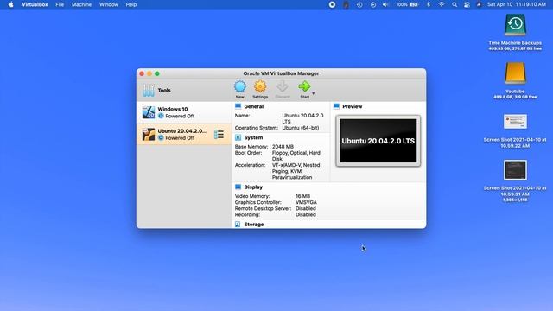
Task: Click the General section header
Action: 253,106
